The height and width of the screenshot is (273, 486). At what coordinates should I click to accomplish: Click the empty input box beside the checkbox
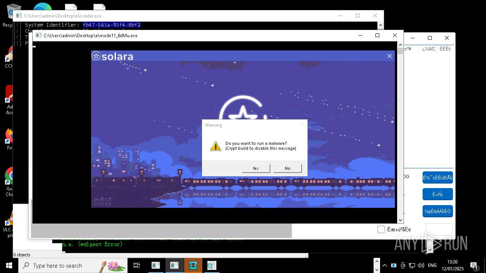439,229
